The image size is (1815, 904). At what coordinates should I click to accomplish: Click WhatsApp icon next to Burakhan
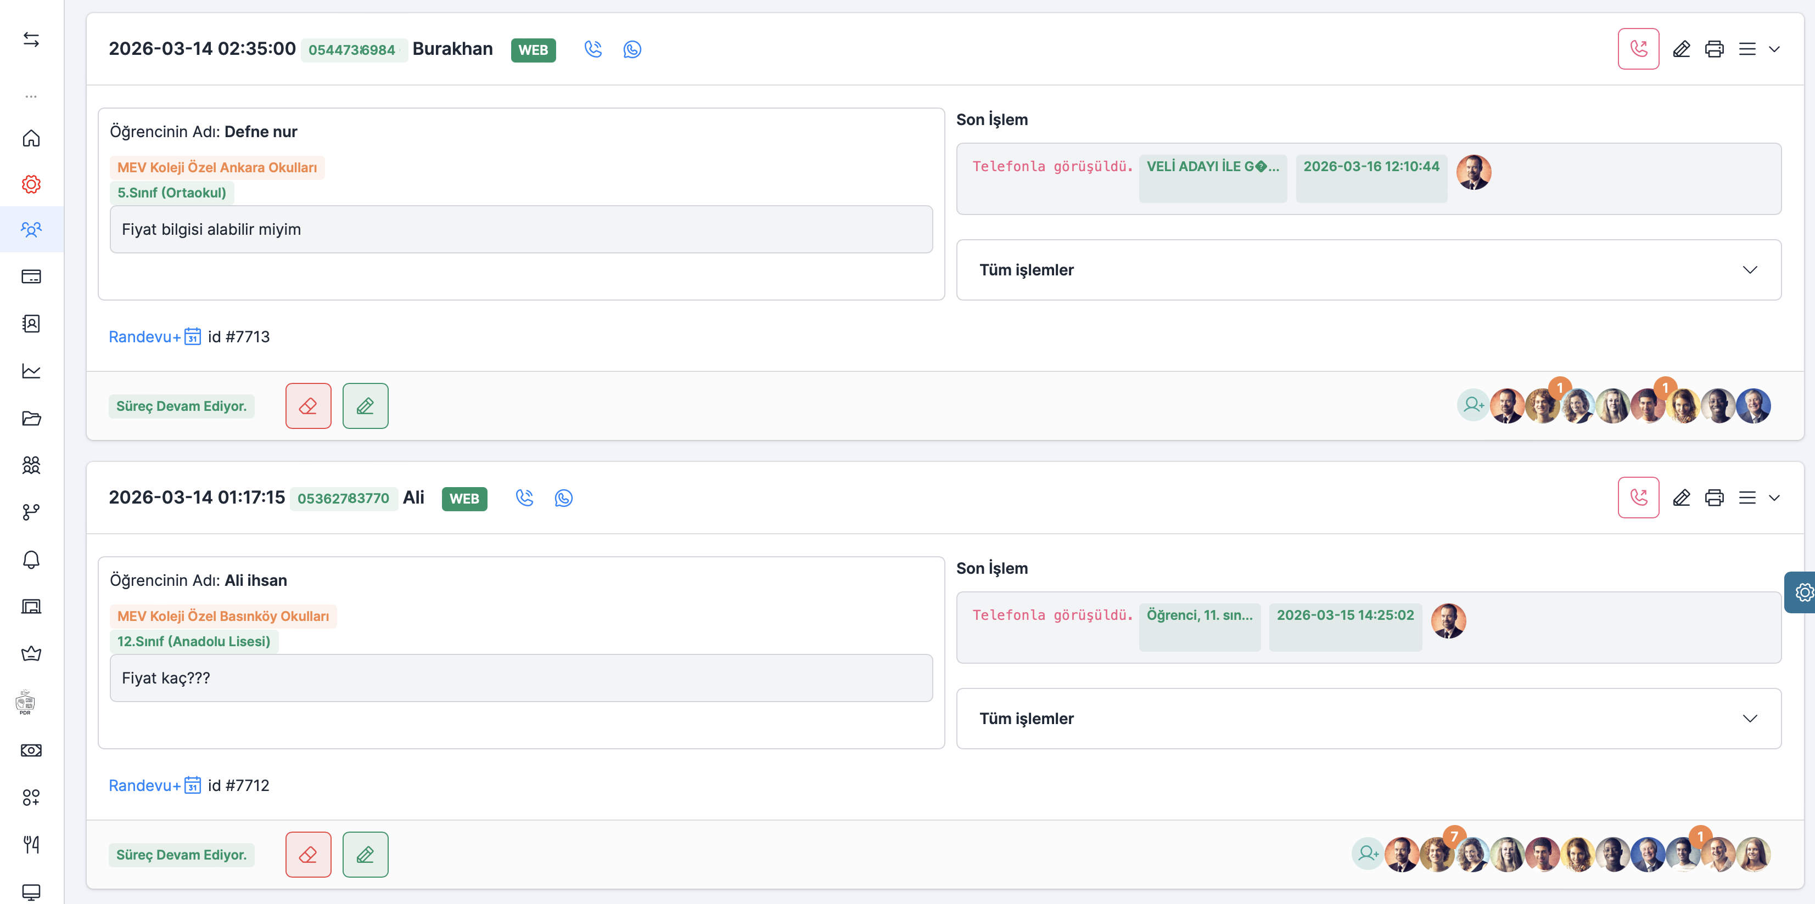(632, 49)
